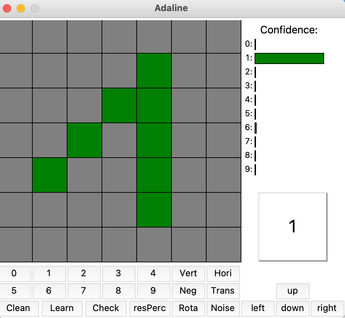Click the confidence bar for digit 1
Viewport: 345px width, 318px height.
pos(289,58)
